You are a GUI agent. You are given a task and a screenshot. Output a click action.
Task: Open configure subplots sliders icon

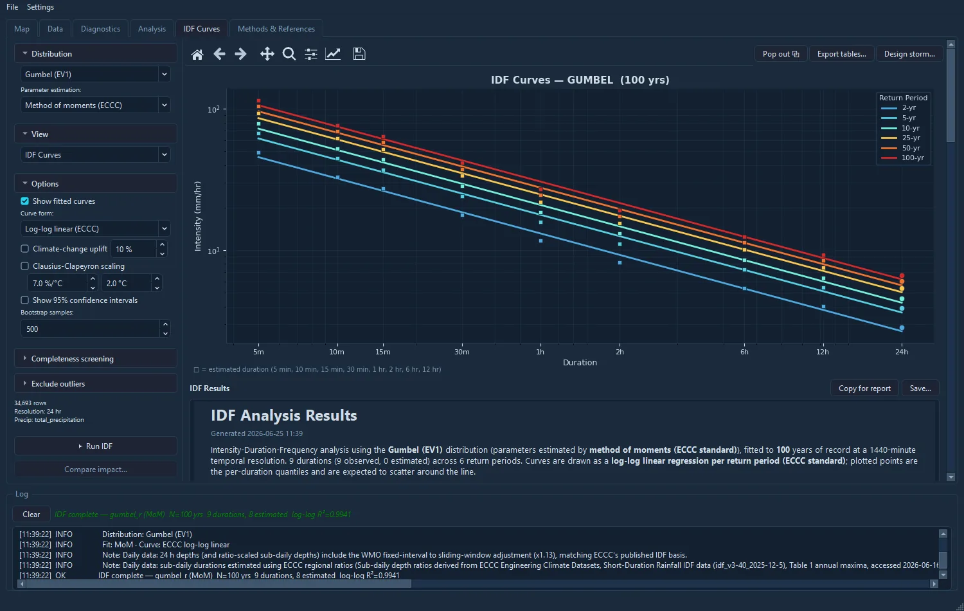click(x=311, y=54)
